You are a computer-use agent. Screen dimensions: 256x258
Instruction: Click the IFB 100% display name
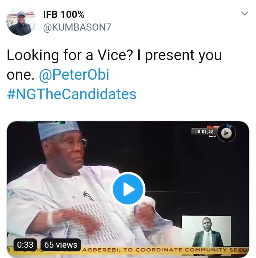point(64,15)
